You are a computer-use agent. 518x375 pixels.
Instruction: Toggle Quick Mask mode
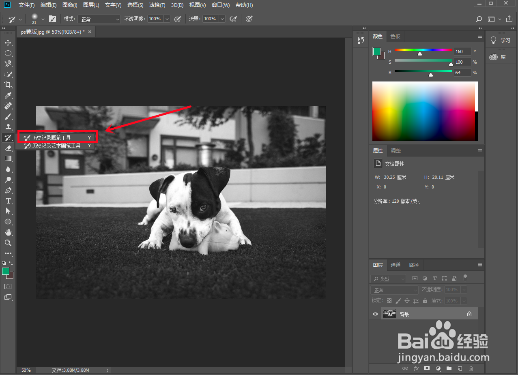pos(8,286)
